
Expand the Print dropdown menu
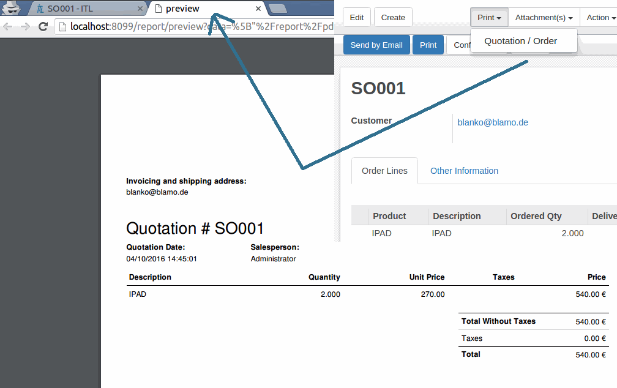click(x=489, y=18)
